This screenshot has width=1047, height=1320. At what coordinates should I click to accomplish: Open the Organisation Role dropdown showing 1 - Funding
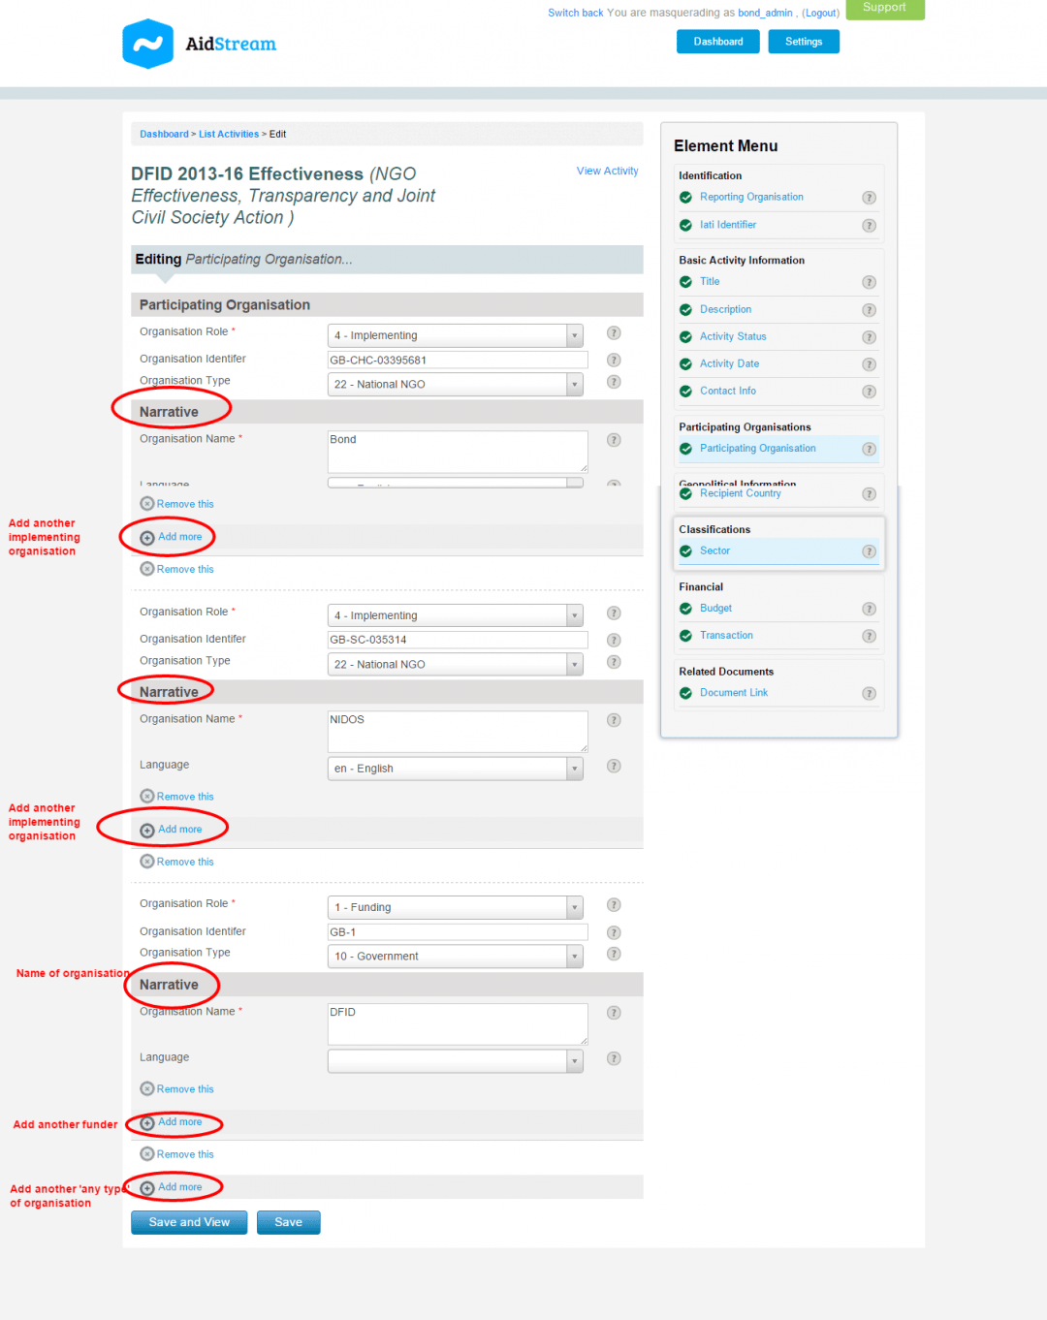click(x=456, y=907)
